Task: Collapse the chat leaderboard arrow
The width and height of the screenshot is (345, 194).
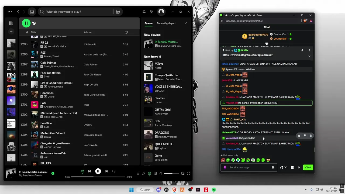Action: (x=267, y=44)
